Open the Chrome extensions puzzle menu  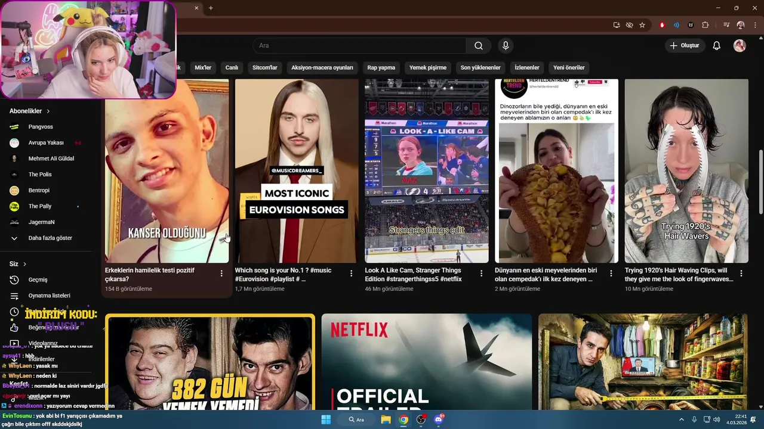point(706,25)
